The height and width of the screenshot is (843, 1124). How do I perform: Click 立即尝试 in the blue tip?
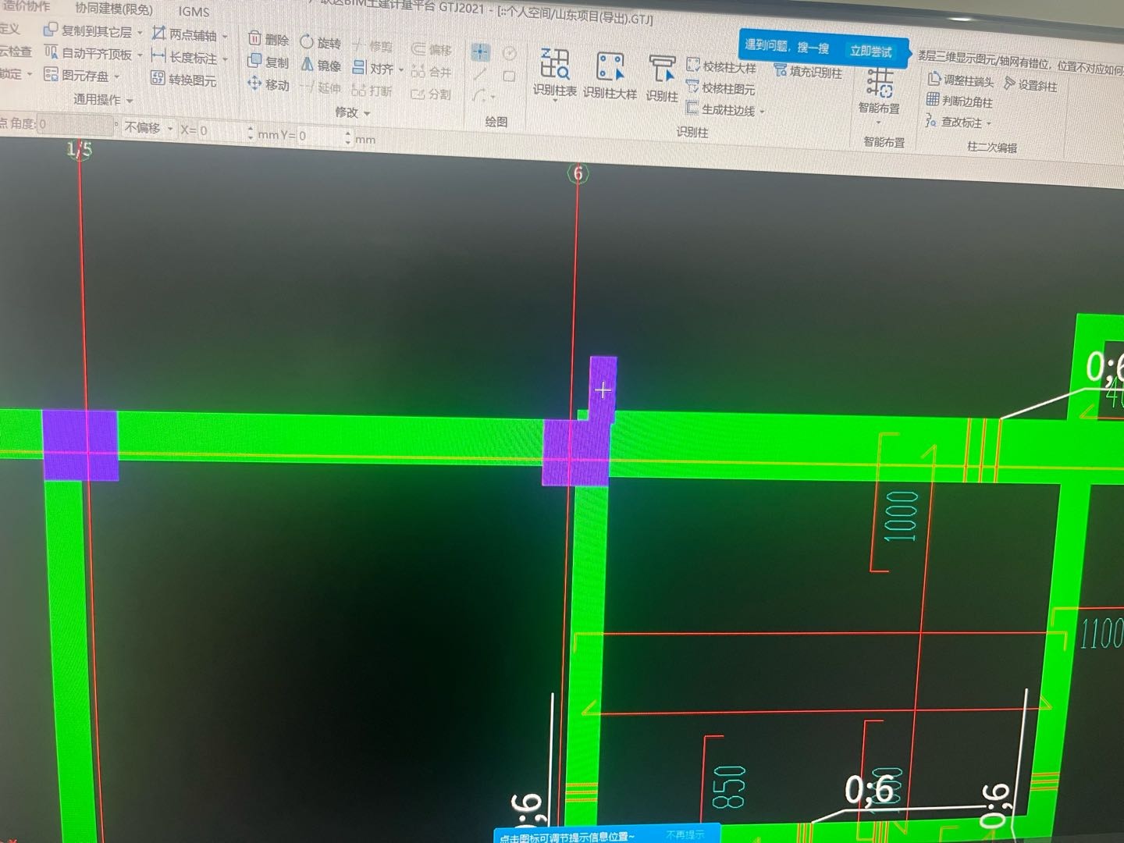coord(870,52)
